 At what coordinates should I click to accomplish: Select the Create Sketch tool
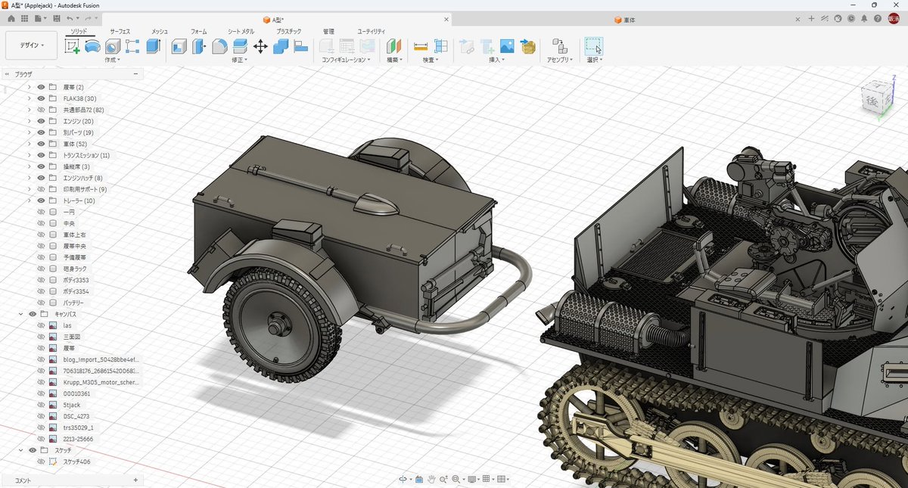73,46
